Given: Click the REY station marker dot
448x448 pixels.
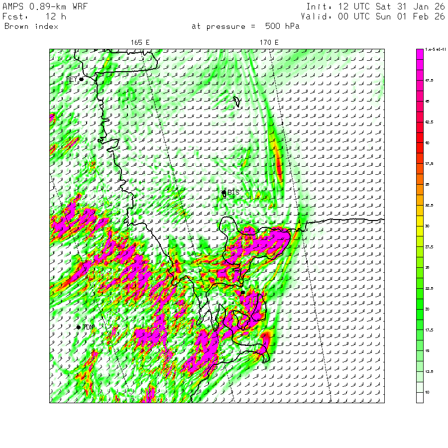Looking at the screenshot, I should pyautogui.click(x=82, y=79).
